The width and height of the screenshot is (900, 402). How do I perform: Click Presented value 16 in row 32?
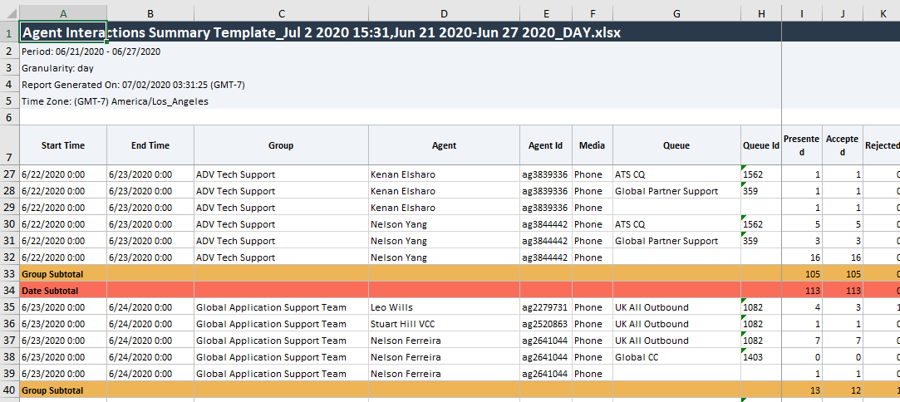click(802, 257)
